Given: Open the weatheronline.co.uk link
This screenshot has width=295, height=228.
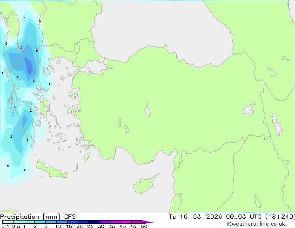Looking at the screenshot, I should coord(256,224).
